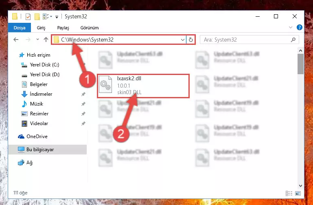Switch to the Paylaş ribbon tab
The width and height of the screenshot is (313, 205).
pyautogui.click(x=63, y=28)
